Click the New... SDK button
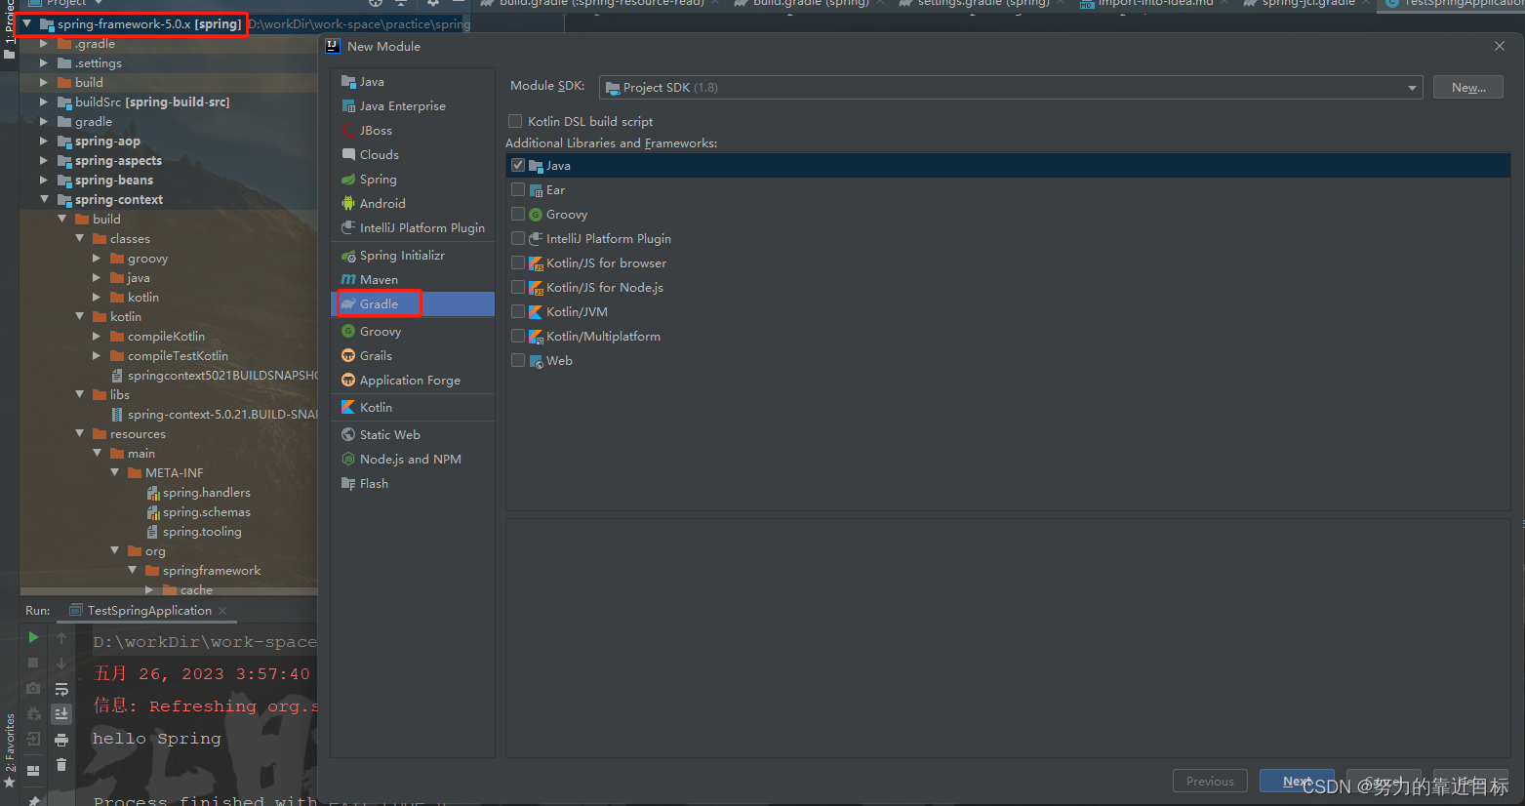 tap(1468, 88)
